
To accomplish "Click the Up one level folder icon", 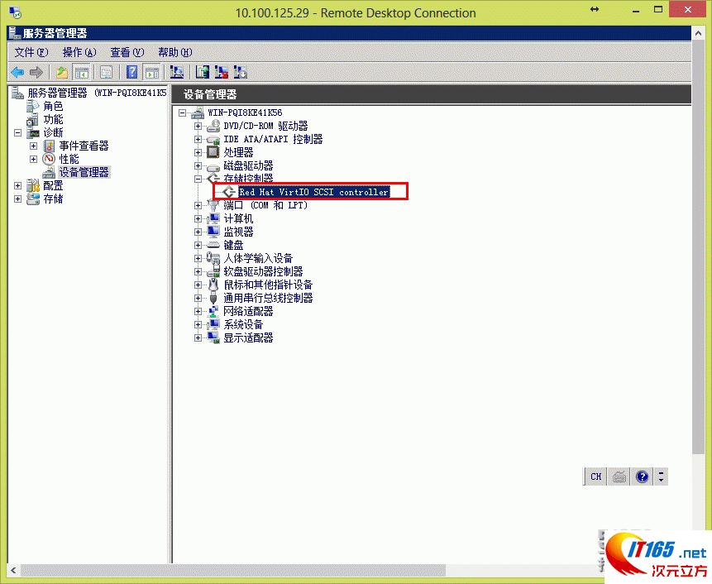I will (62, 72).
